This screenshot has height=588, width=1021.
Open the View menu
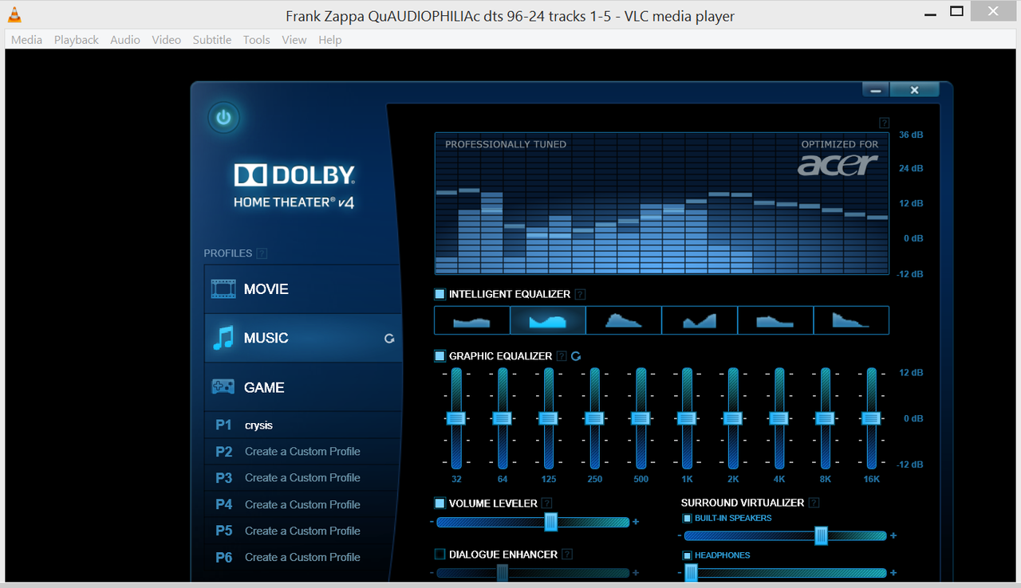tap(294, 40)
